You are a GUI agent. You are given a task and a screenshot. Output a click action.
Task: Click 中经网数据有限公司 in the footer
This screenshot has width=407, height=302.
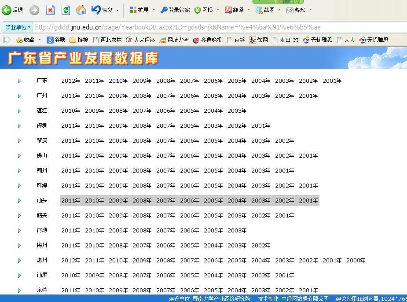[305, 299]
